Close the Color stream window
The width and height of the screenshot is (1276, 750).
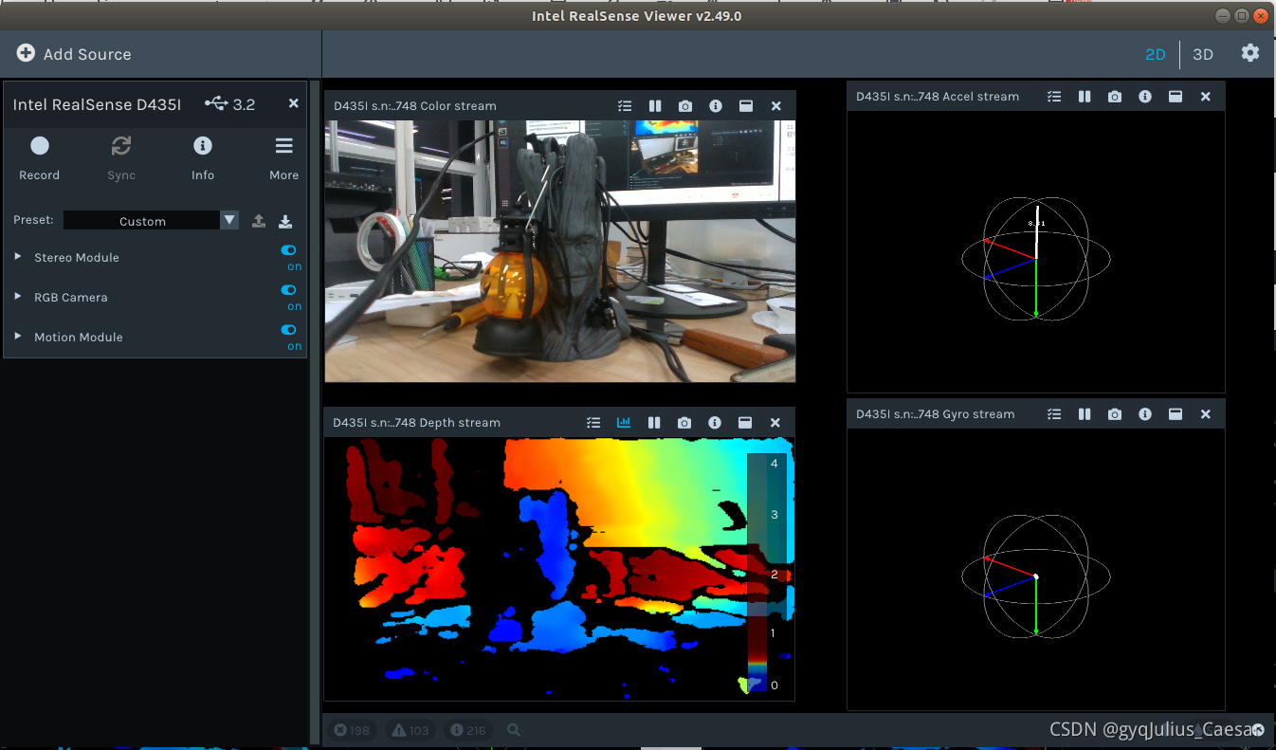pos(776,106)
